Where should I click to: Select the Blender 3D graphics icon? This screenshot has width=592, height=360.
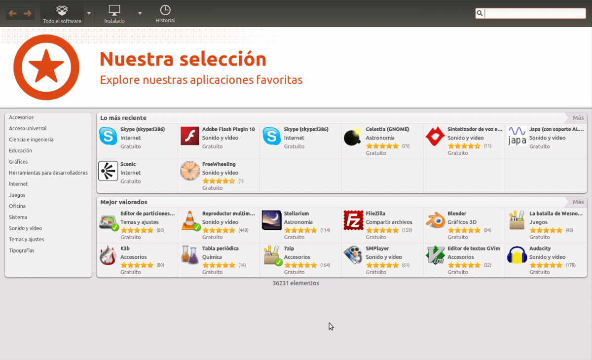tap(435, 219)
